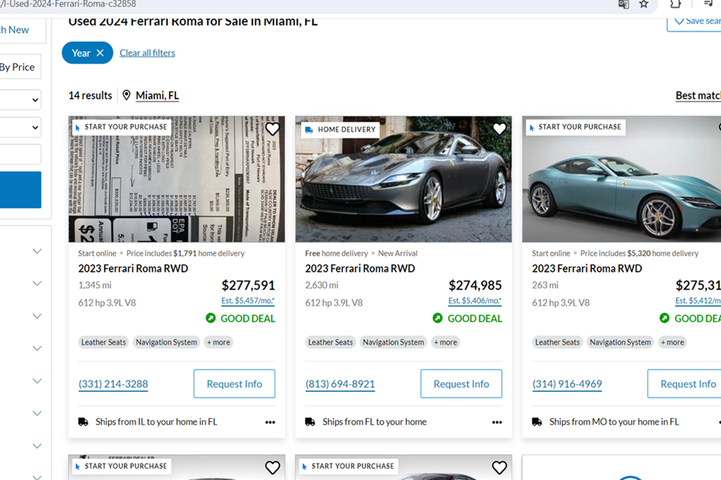Toggle heart on bottom-left listing card

pyautogui.click(x=272, y=467)
